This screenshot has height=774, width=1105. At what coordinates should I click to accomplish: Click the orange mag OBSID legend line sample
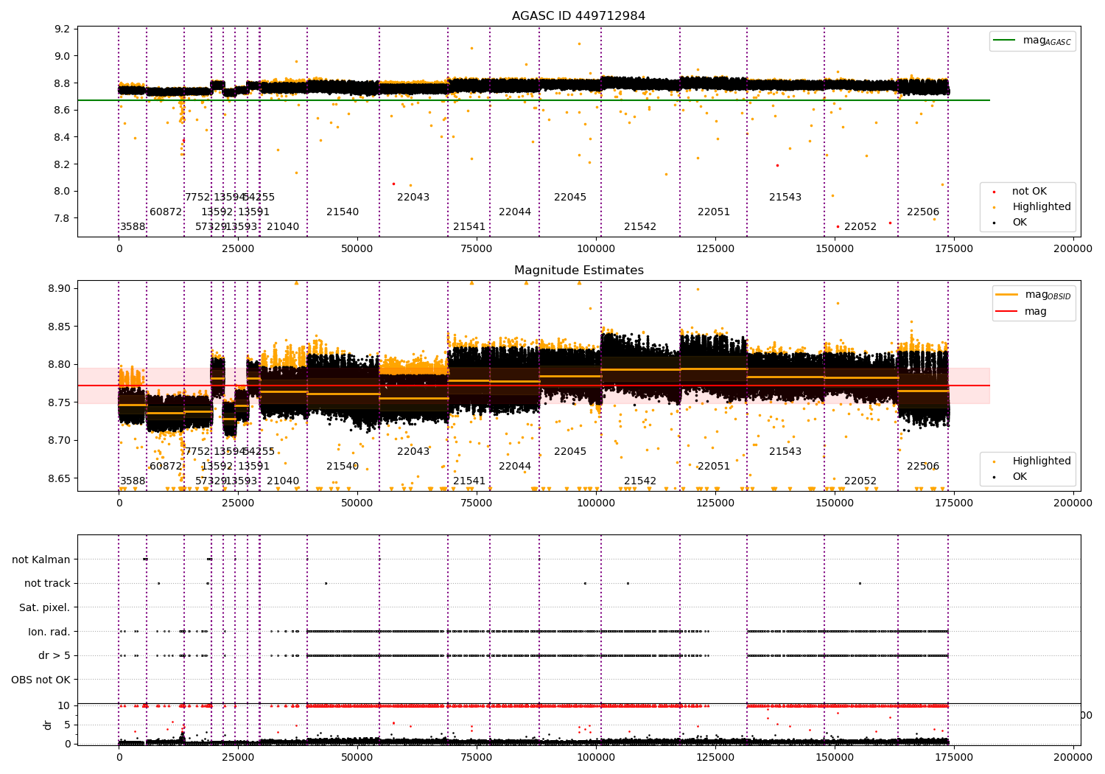point(1006,294)
